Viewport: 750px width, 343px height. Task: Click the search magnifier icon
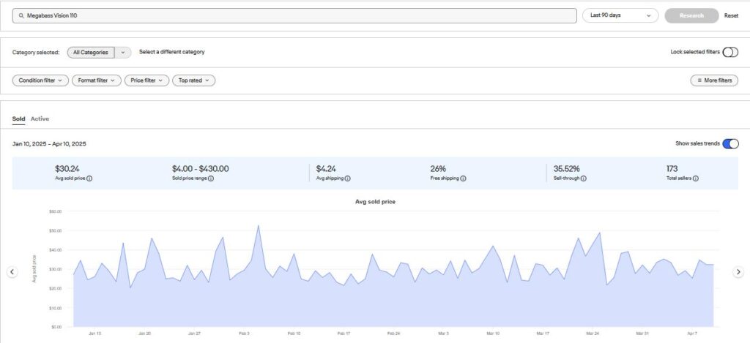point(21,16)
